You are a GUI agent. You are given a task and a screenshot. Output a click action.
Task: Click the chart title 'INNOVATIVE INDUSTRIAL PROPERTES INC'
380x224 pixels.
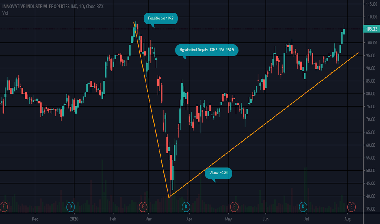(x=40, y=7)
